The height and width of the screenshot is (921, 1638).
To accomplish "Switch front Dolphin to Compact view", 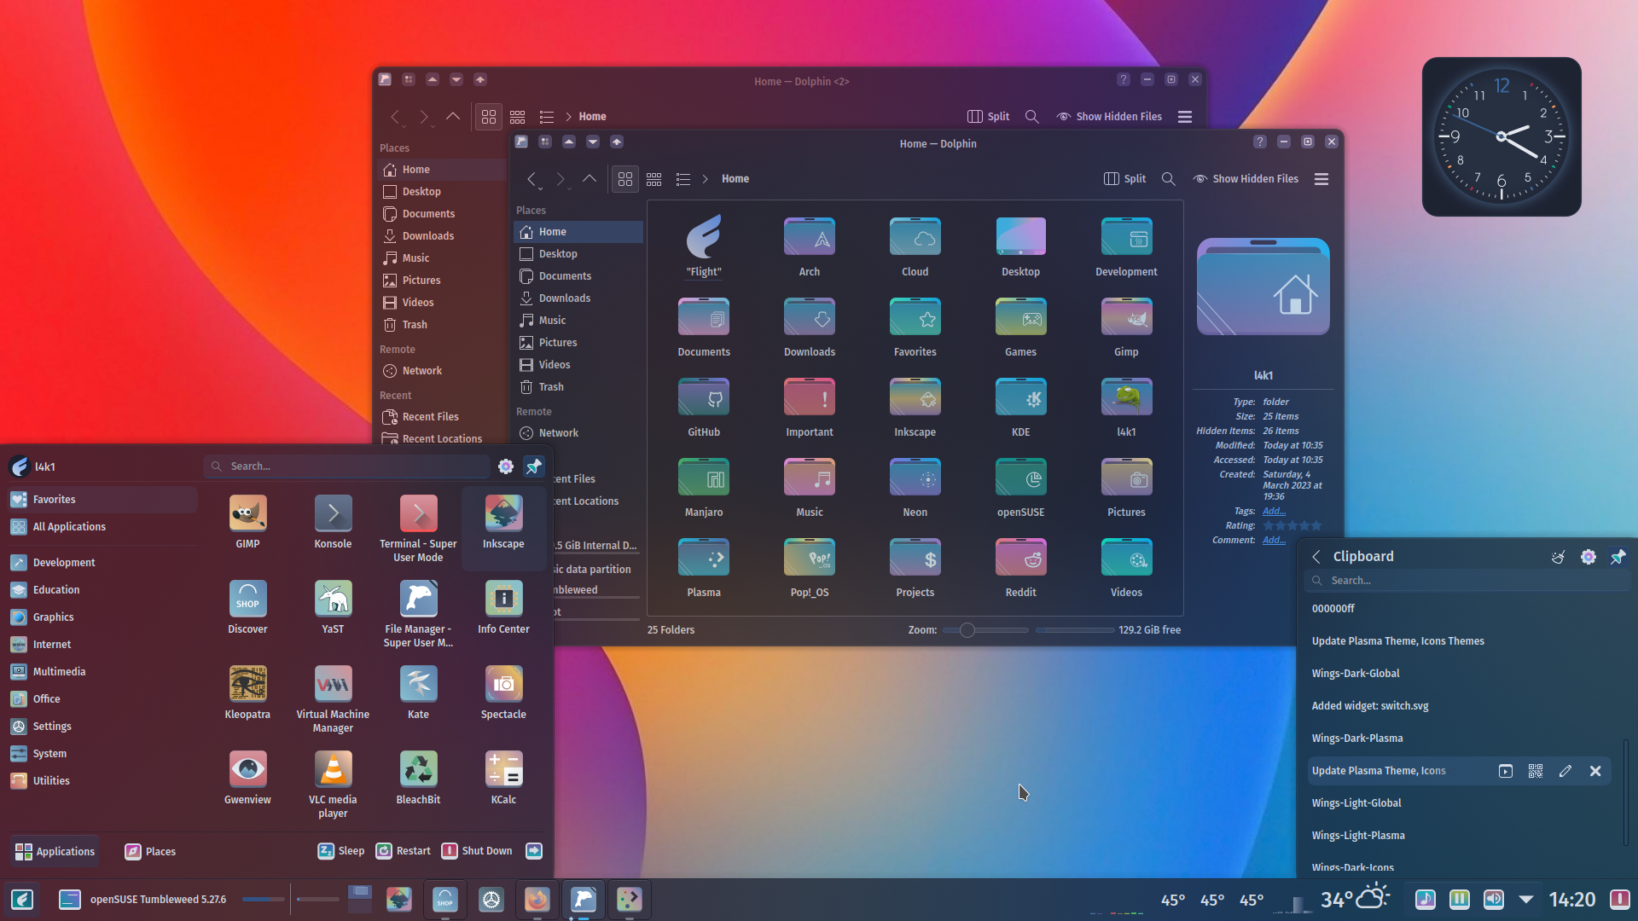I will (x=654, y=179).
